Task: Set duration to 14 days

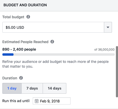Action: 55,88
